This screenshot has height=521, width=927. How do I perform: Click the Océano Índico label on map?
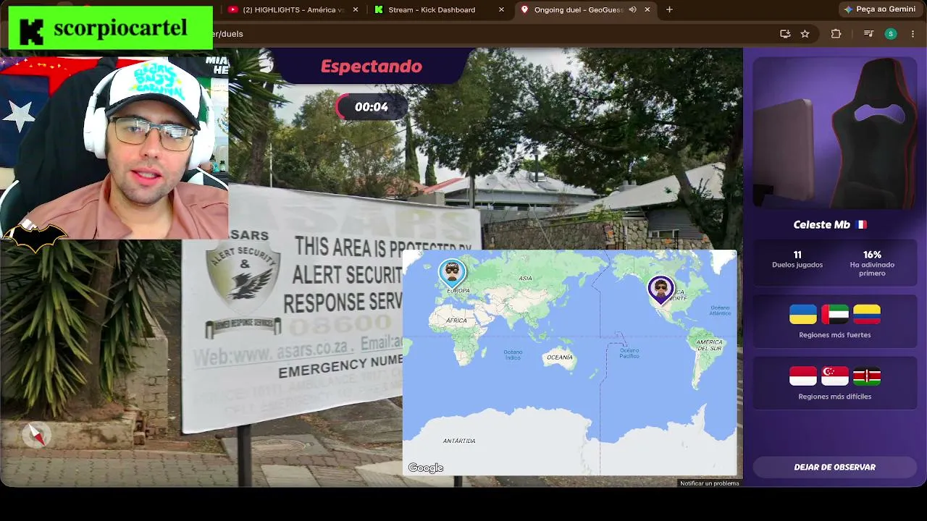(x=513, y=355)
